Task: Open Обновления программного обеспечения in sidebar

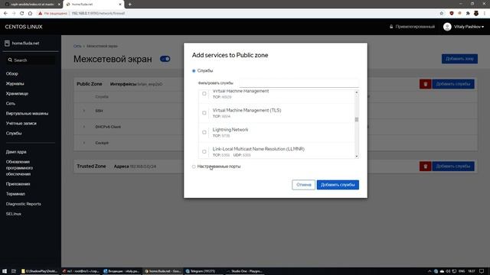Action: click(x=19, y=168)
